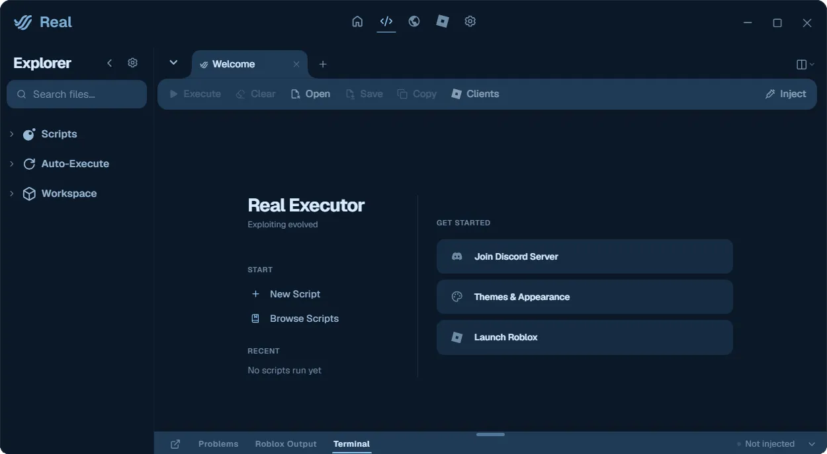
Task: Select the Auto-Execute tree item label
Action: pyautogui.click(x=75, y=164)
